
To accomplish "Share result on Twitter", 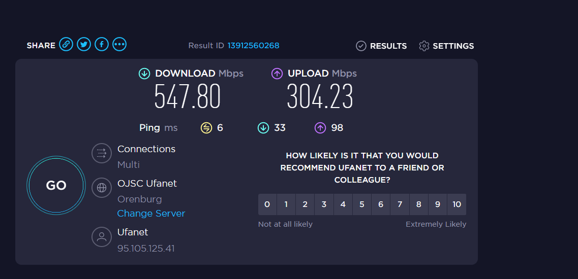I will point(84,45).
